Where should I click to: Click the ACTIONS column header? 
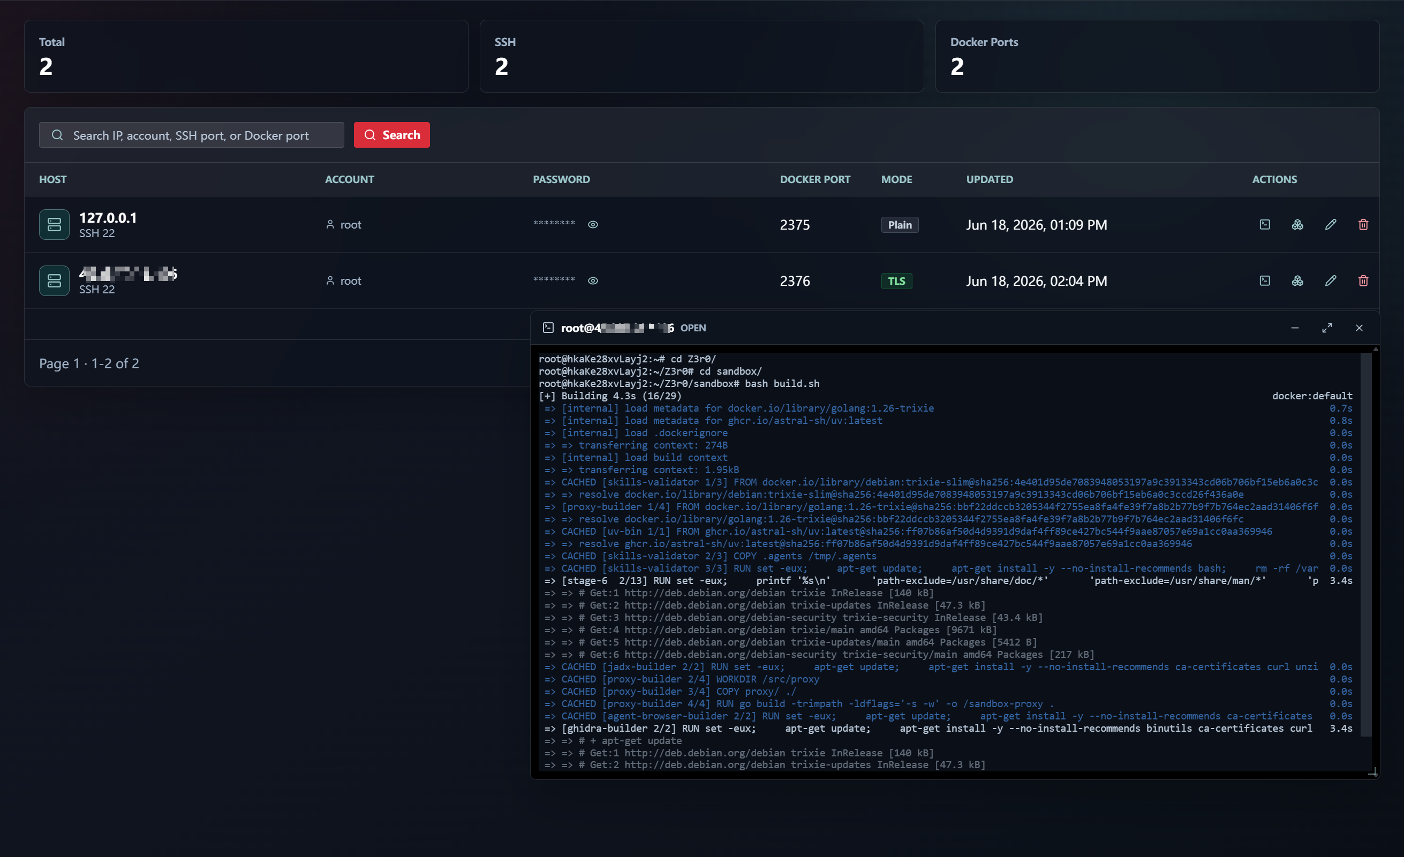[x=1274, y=179]
